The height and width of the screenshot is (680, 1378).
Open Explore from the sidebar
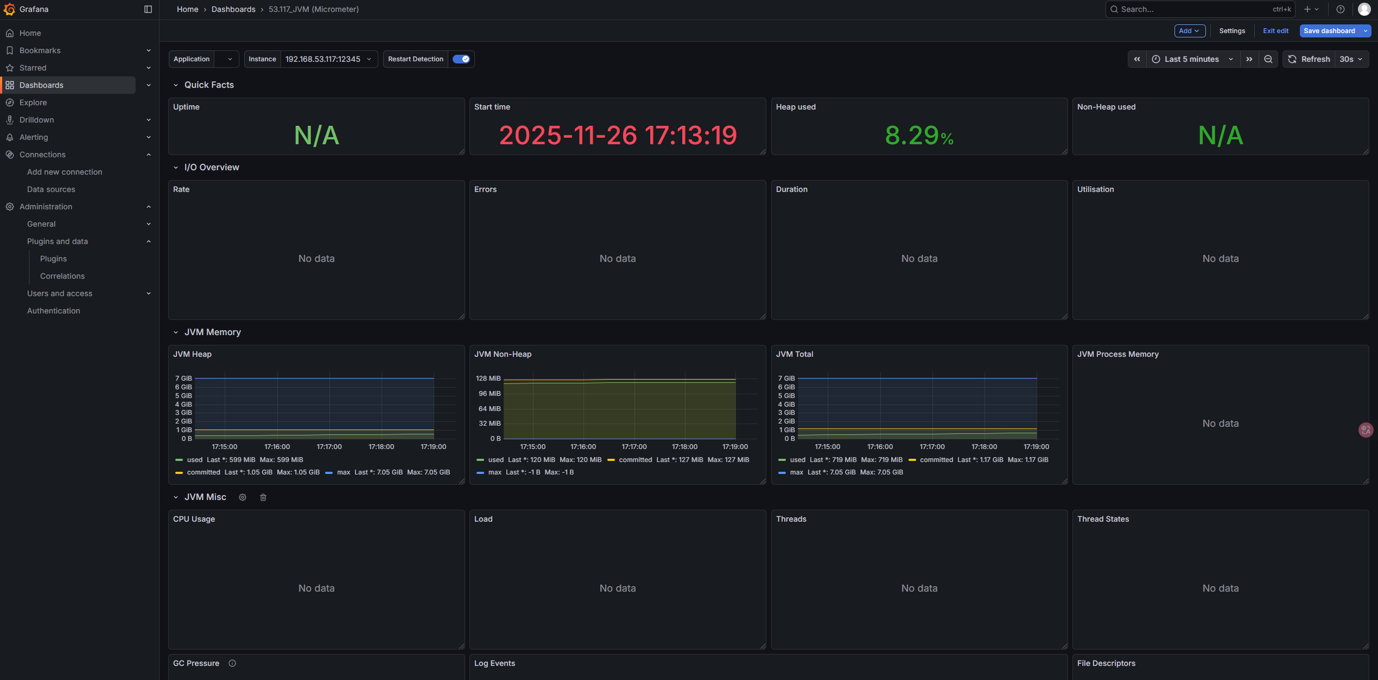click(x=33, y=102)
